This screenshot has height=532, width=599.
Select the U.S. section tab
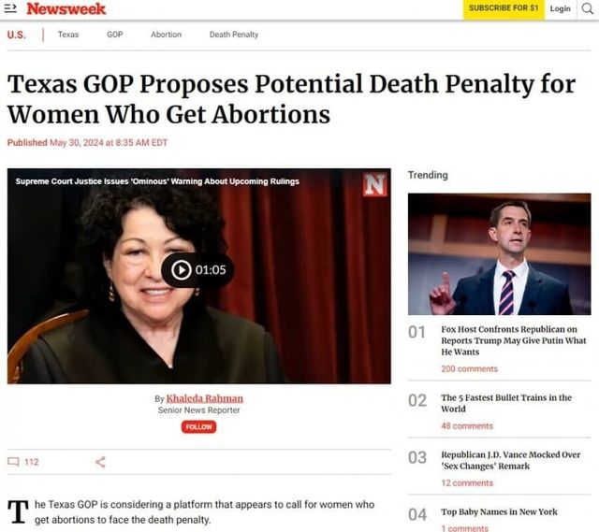(x=17, y=35)
